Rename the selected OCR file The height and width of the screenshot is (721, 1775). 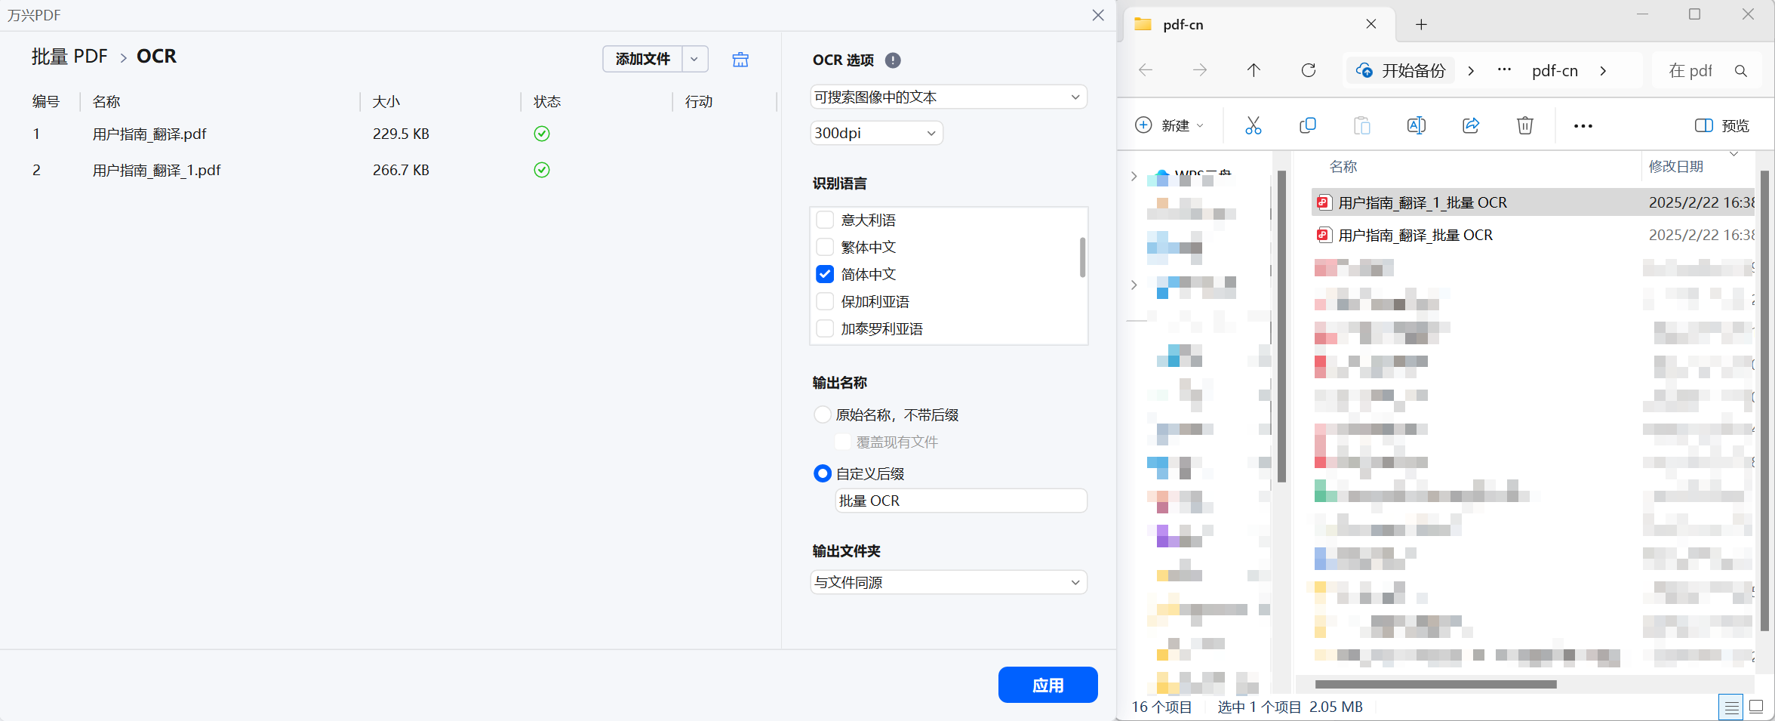click(1416, 125)
